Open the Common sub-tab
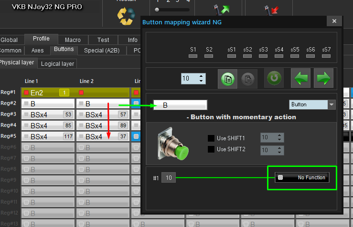353x227 pixels. (11, 51)
